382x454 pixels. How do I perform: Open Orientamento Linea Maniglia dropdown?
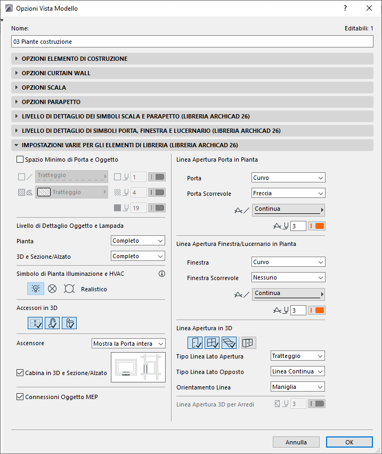coord(298,387)
